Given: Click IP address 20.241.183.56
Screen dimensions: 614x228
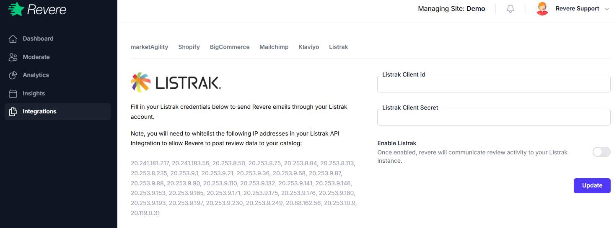Looking at the screenshot, I should point(190,163).
